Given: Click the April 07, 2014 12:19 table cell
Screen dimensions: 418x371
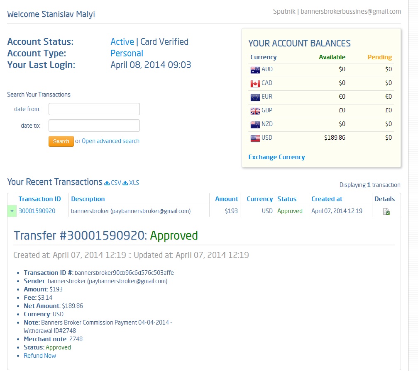Looking at the screenshot, I should pyautogui.click(x=340, y=211).
